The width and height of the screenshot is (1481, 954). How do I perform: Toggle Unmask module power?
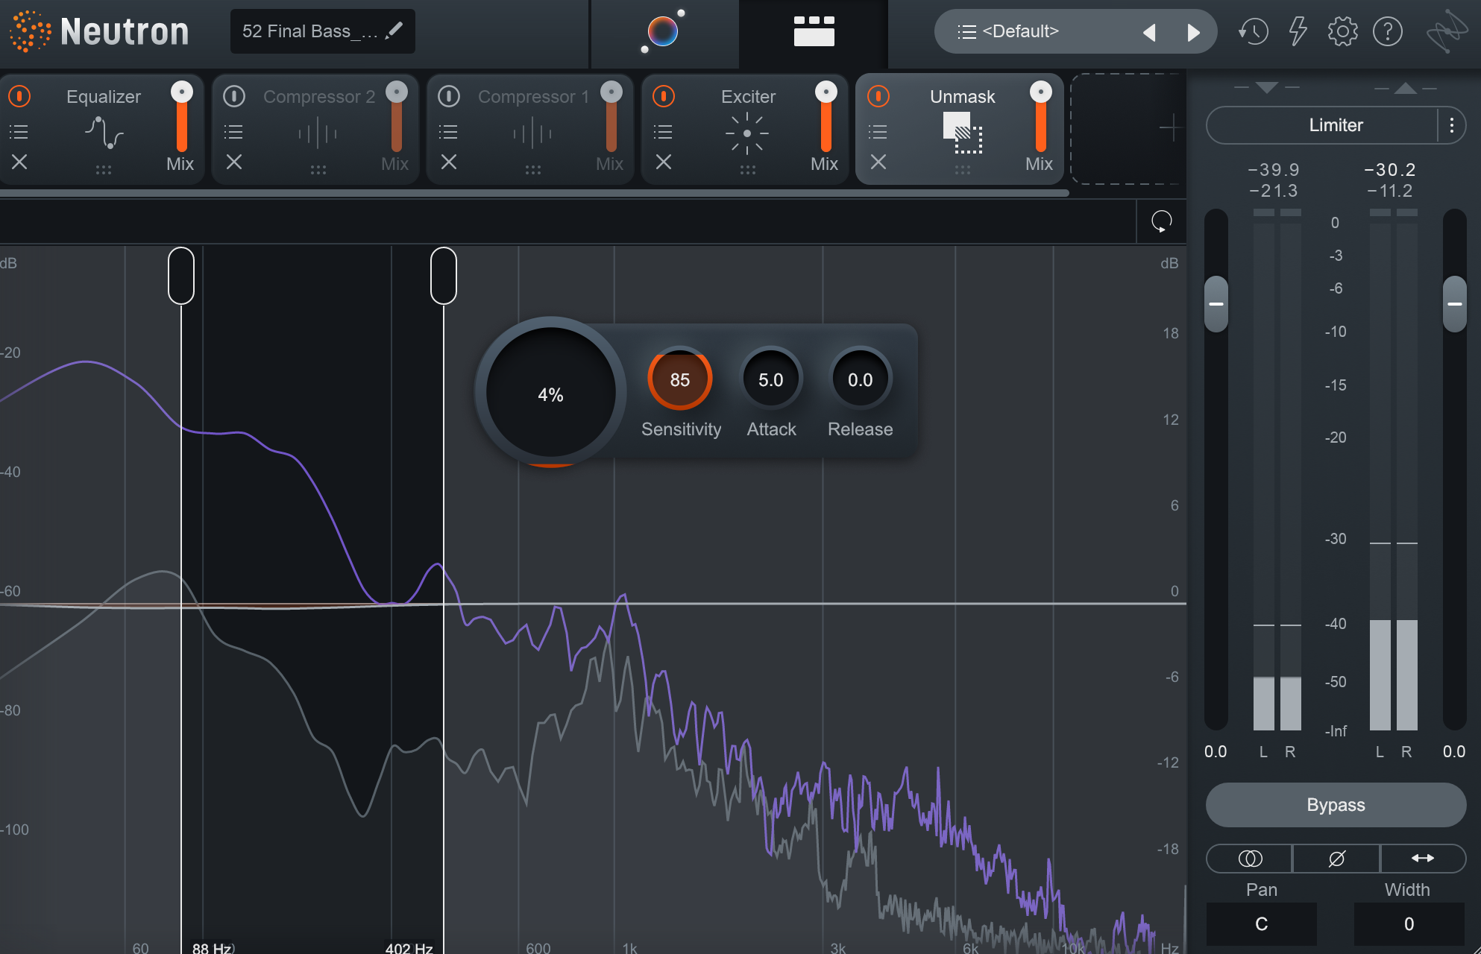[878, 96]
